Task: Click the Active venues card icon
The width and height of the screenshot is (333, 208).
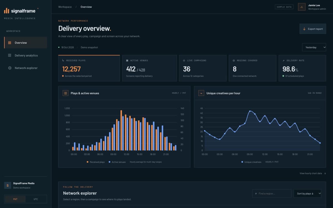Action: coord(127,60)
